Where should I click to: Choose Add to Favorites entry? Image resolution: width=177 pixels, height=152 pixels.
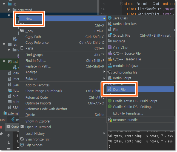pyautogui.click(x=62, y=85)
